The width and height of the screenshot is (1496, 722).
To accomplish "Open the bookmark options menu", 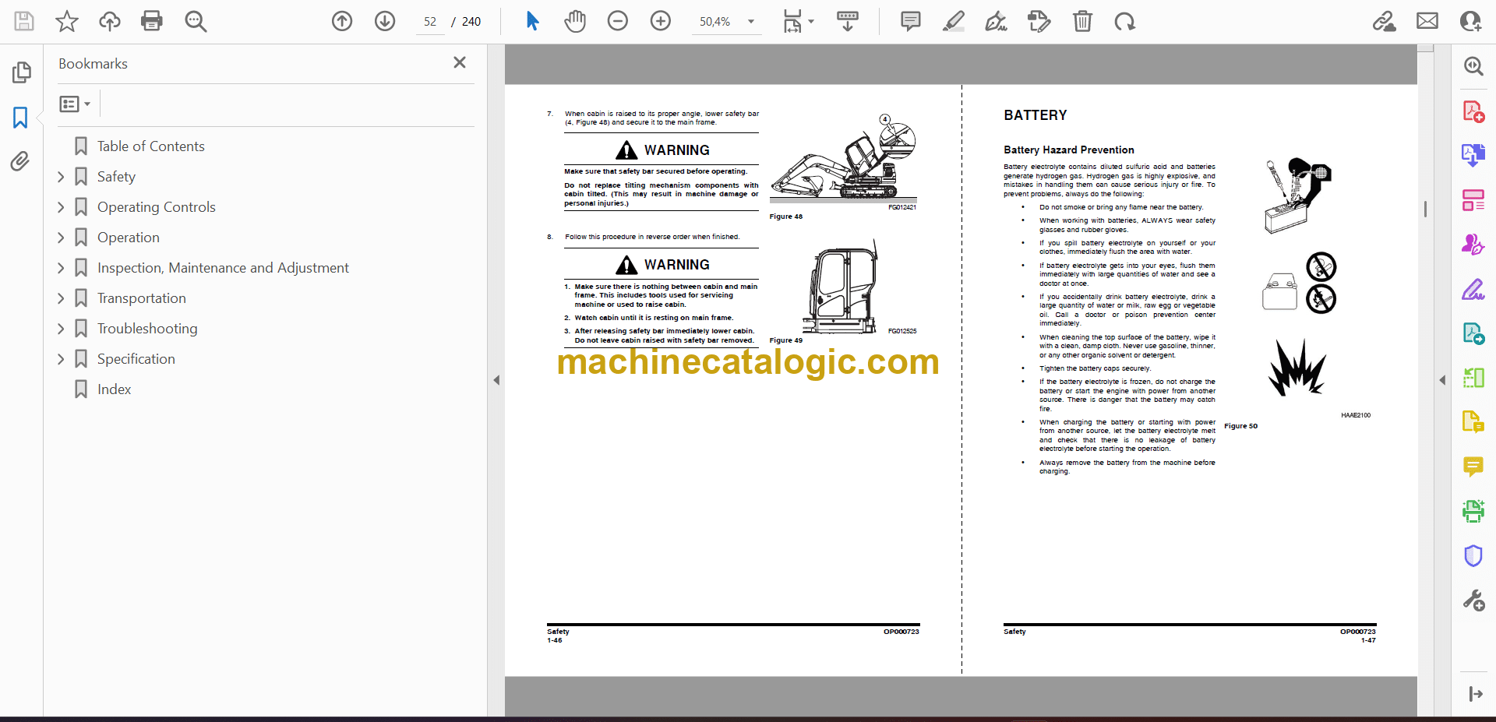I will (75, 104).
